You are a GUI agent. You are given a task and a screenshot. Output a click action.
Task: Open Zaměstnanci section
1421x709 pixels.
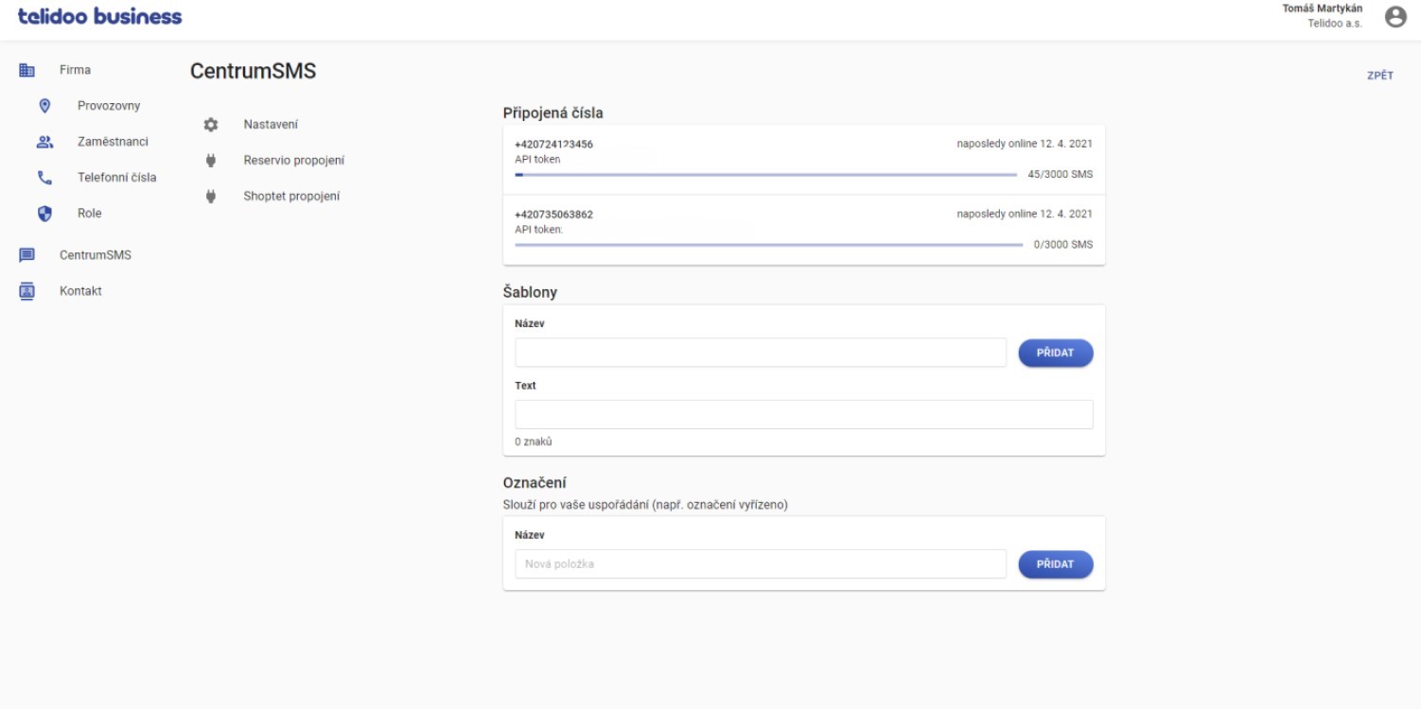tap(113, 142)
